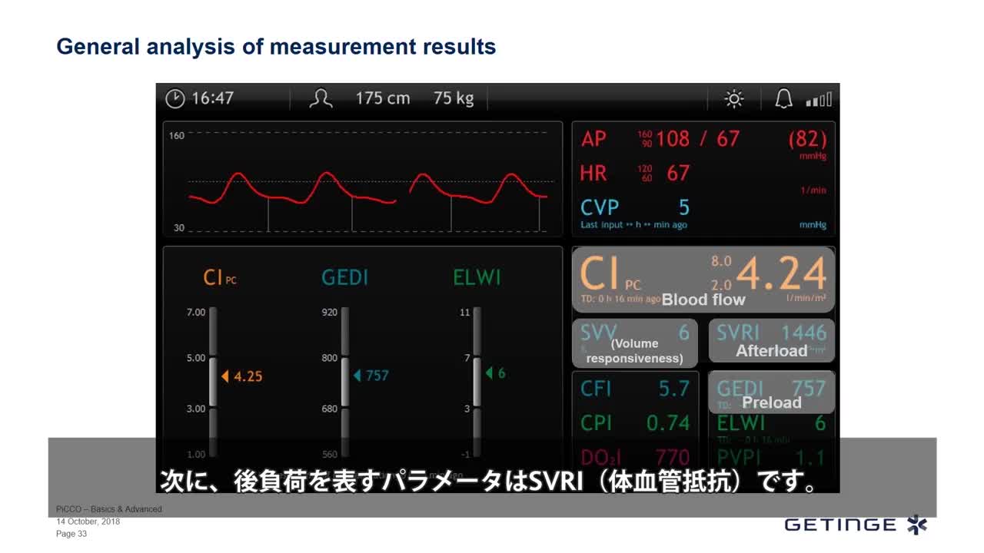Click the slide title General analysis text

pyautogui.click(x=276, y=47)
